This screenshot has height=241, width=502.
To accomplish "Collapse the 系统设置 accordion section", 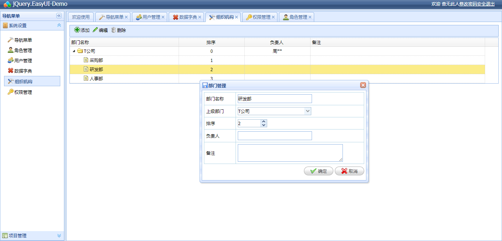I will [59, 25].
